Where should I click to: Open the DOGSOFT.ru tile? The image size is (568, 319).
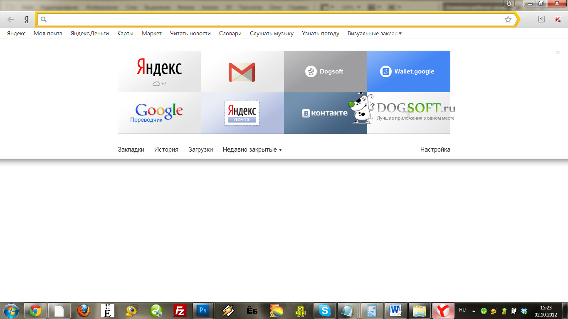(x=409, y=113)
